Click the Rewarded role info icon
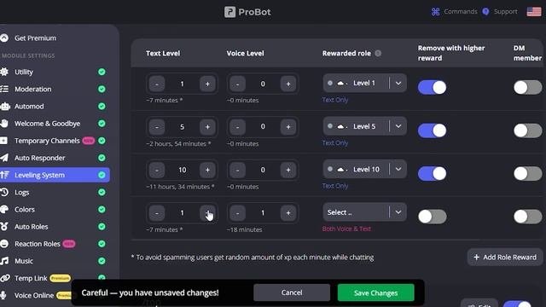Image resolution: width=546 pixels, height=307 pixels. [x=378, y=53]
